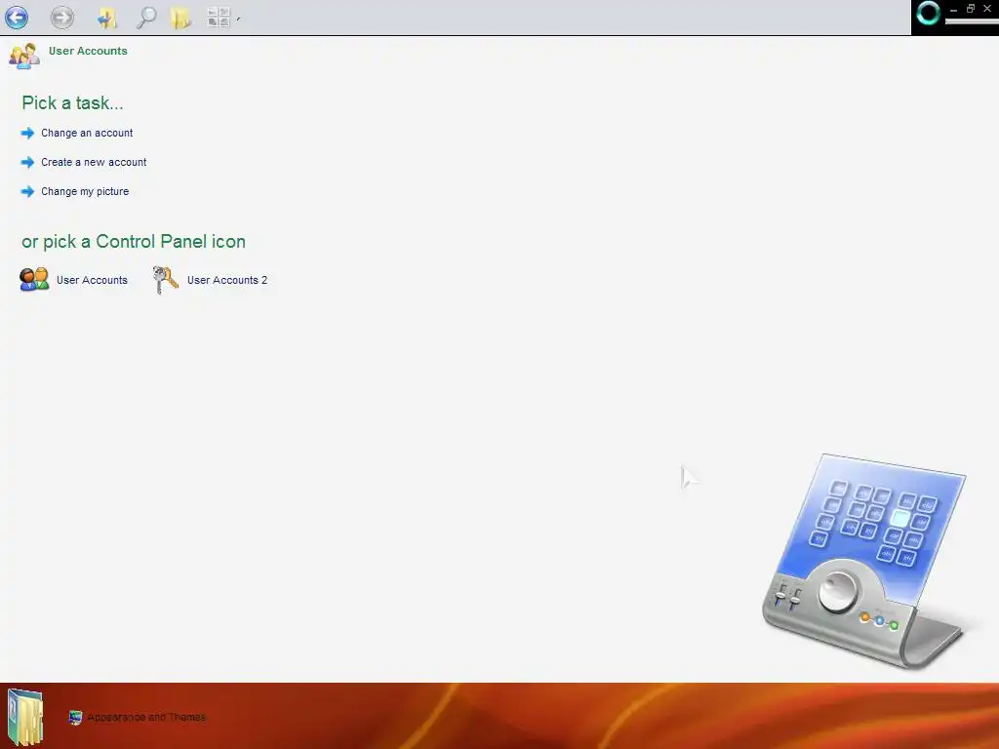This screenshot has height=749, width=999.
Task: Click the User Accounts header icon
Action: coord(24,56)
